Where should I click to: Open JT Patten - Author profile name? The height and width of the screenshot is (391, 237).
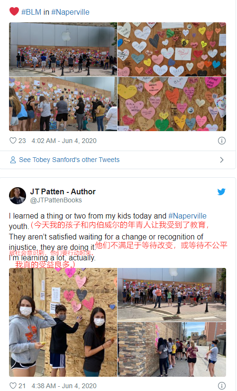(x=63, y=191)
